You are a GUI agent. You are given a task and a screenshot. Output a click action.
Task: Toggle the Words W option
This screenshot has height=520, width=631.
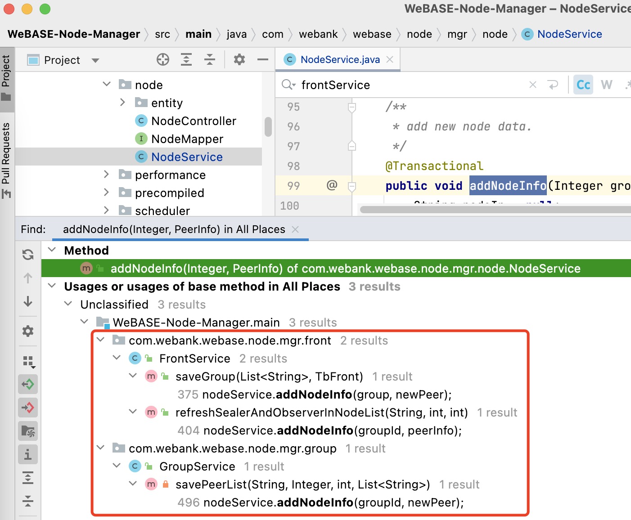click(607, 85)
